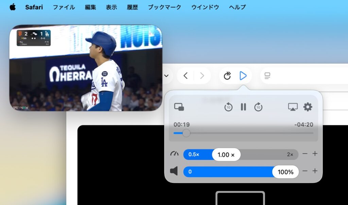Increase playback speed with plus button
The image size is (348, 205).
coord(315,154)
